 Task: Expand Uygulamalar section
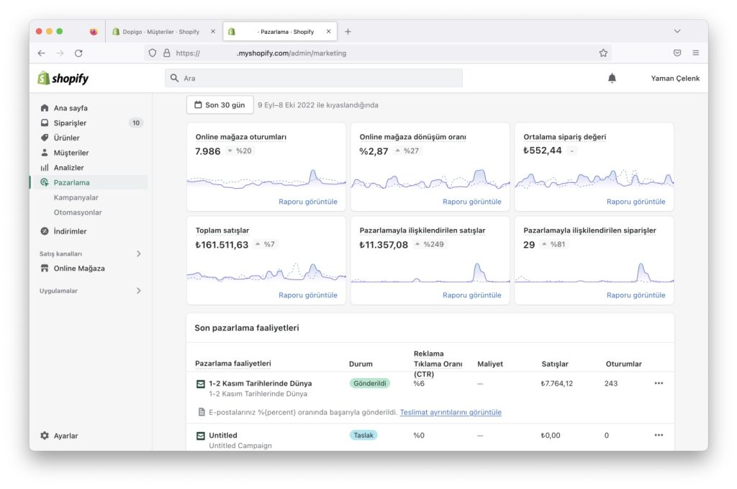click(x=139, y=290)
